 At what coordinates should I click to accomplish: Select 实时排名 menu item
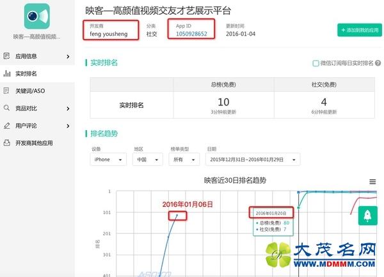pos(38,73)
